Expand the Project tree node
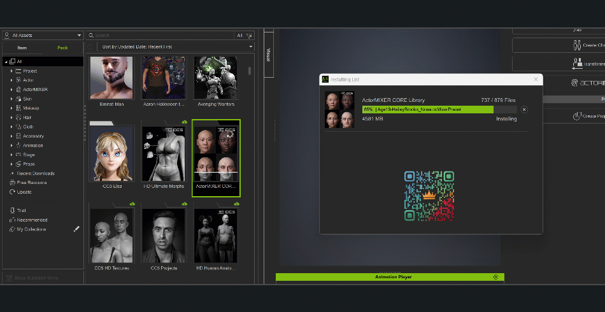 click(x=11, y=71)
